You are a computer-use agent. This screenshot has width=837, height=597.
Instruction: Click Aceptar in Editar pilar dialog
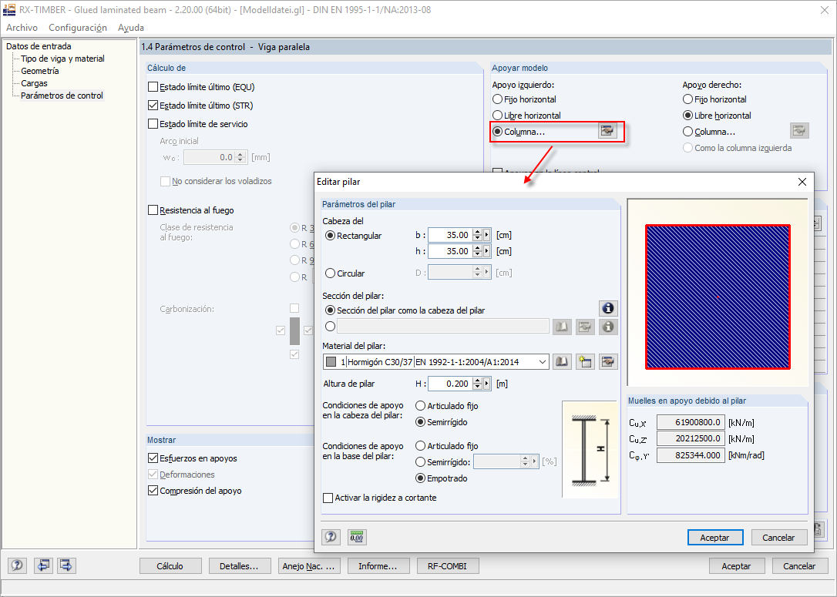714,537
